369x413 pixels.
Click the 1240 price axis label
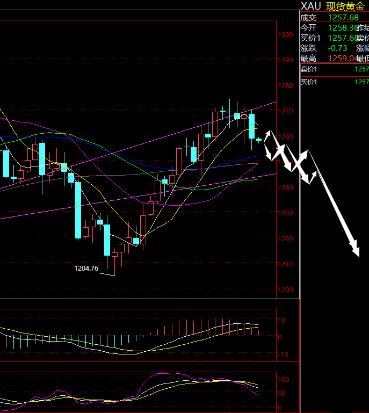(x=286, y=188)
